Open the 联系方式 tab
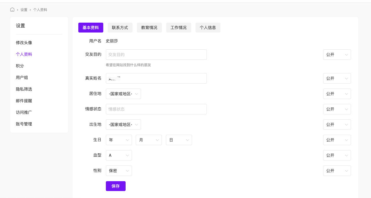Screen dimensions: 371x198 (x=120, y=28)
